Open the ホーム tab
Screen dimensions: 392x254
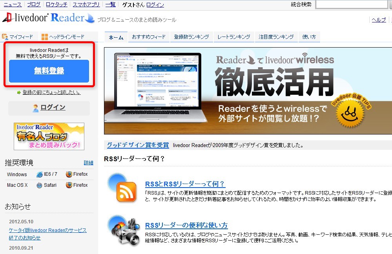116,37
